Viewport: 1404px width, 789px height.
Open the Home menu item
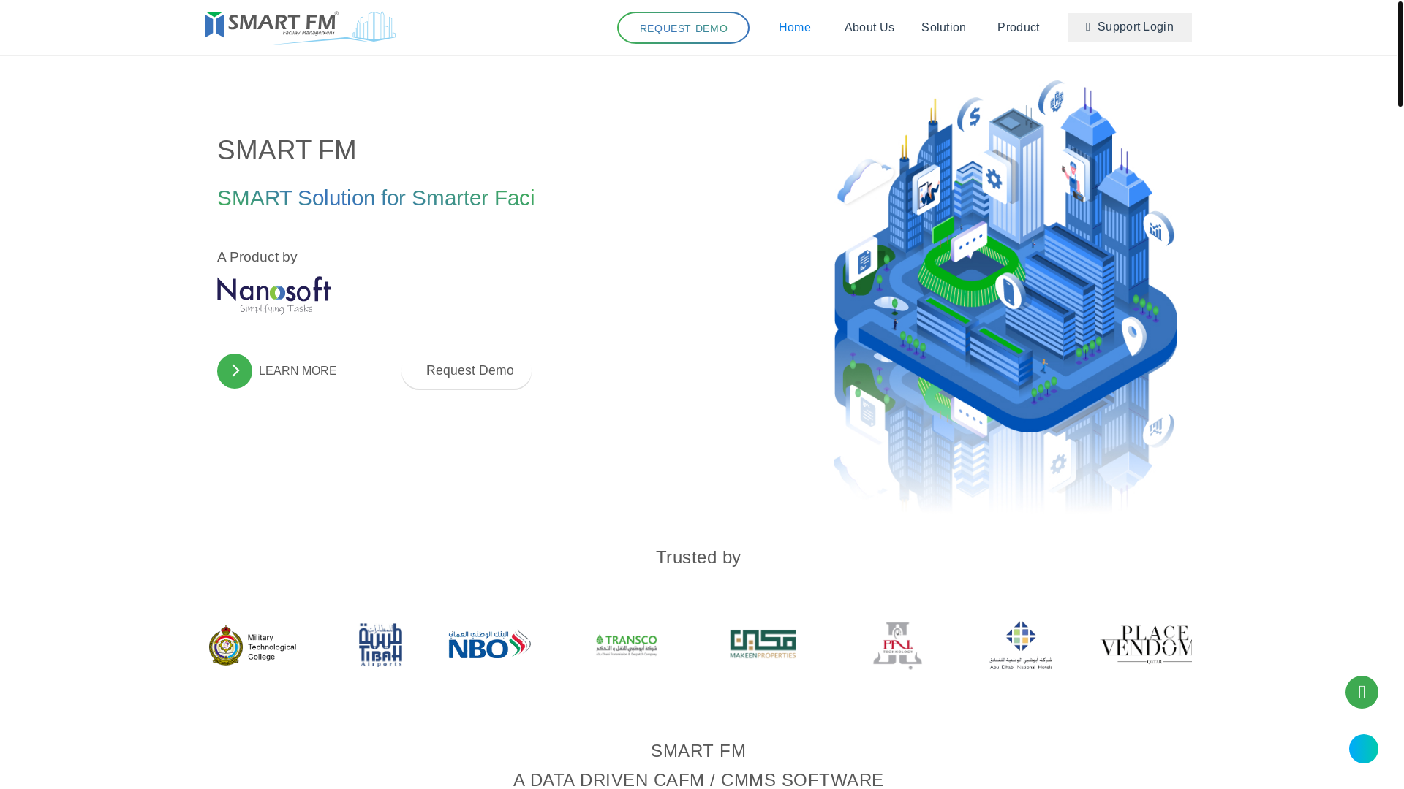point(795,28)
